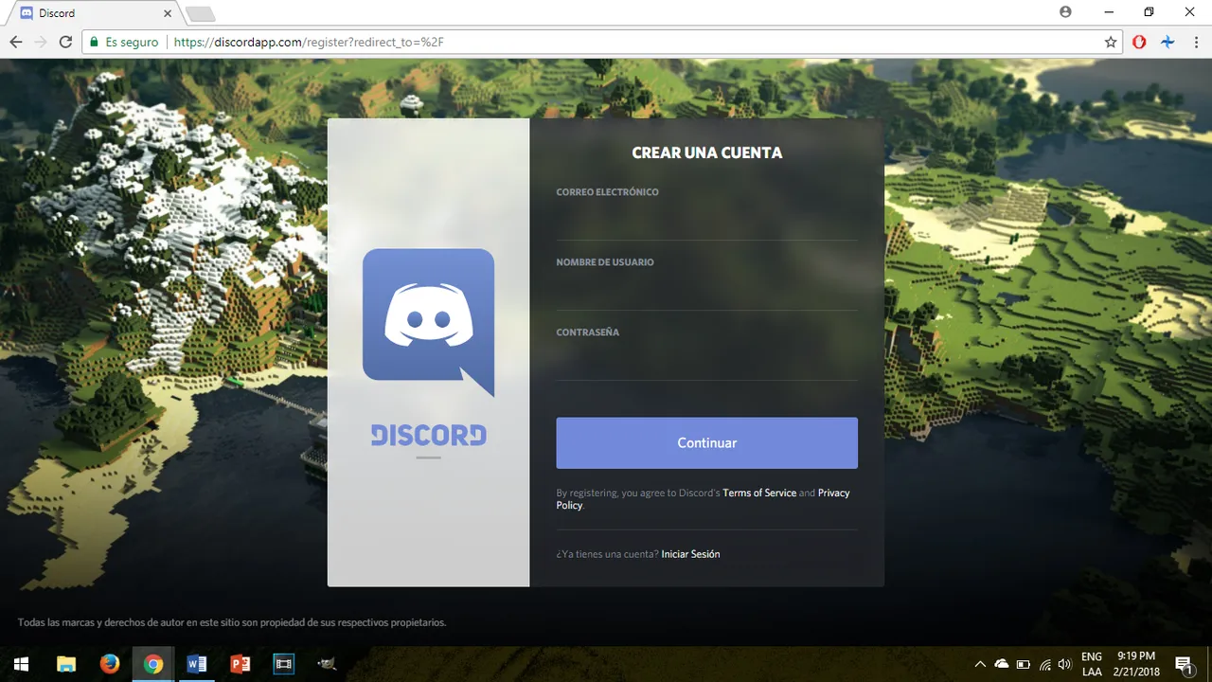Click the volume speaker icon
The image size is (1212, 682).
[1065, 664]
